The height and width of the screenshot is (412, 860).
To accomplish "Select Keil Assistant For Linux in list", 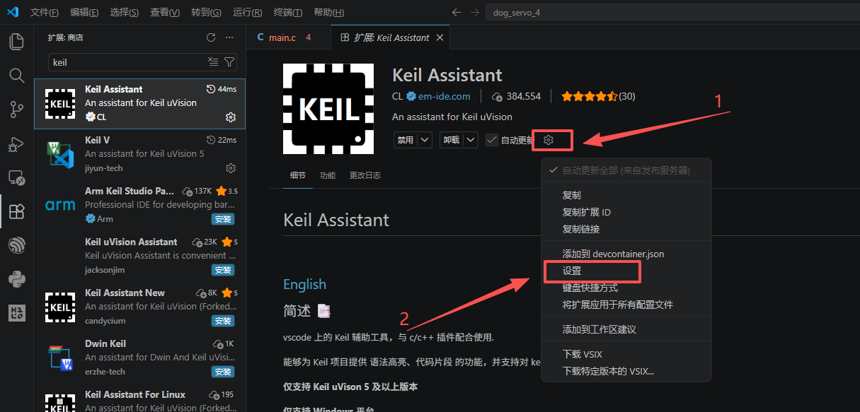I will [140, 399].
